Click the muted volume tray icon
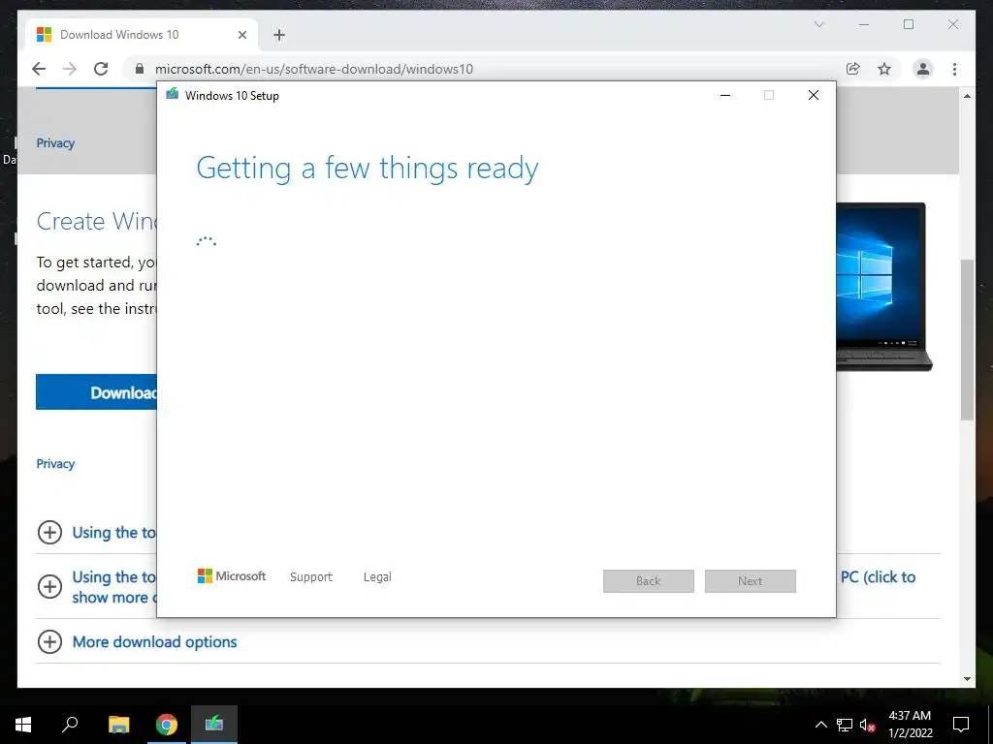 868,725
